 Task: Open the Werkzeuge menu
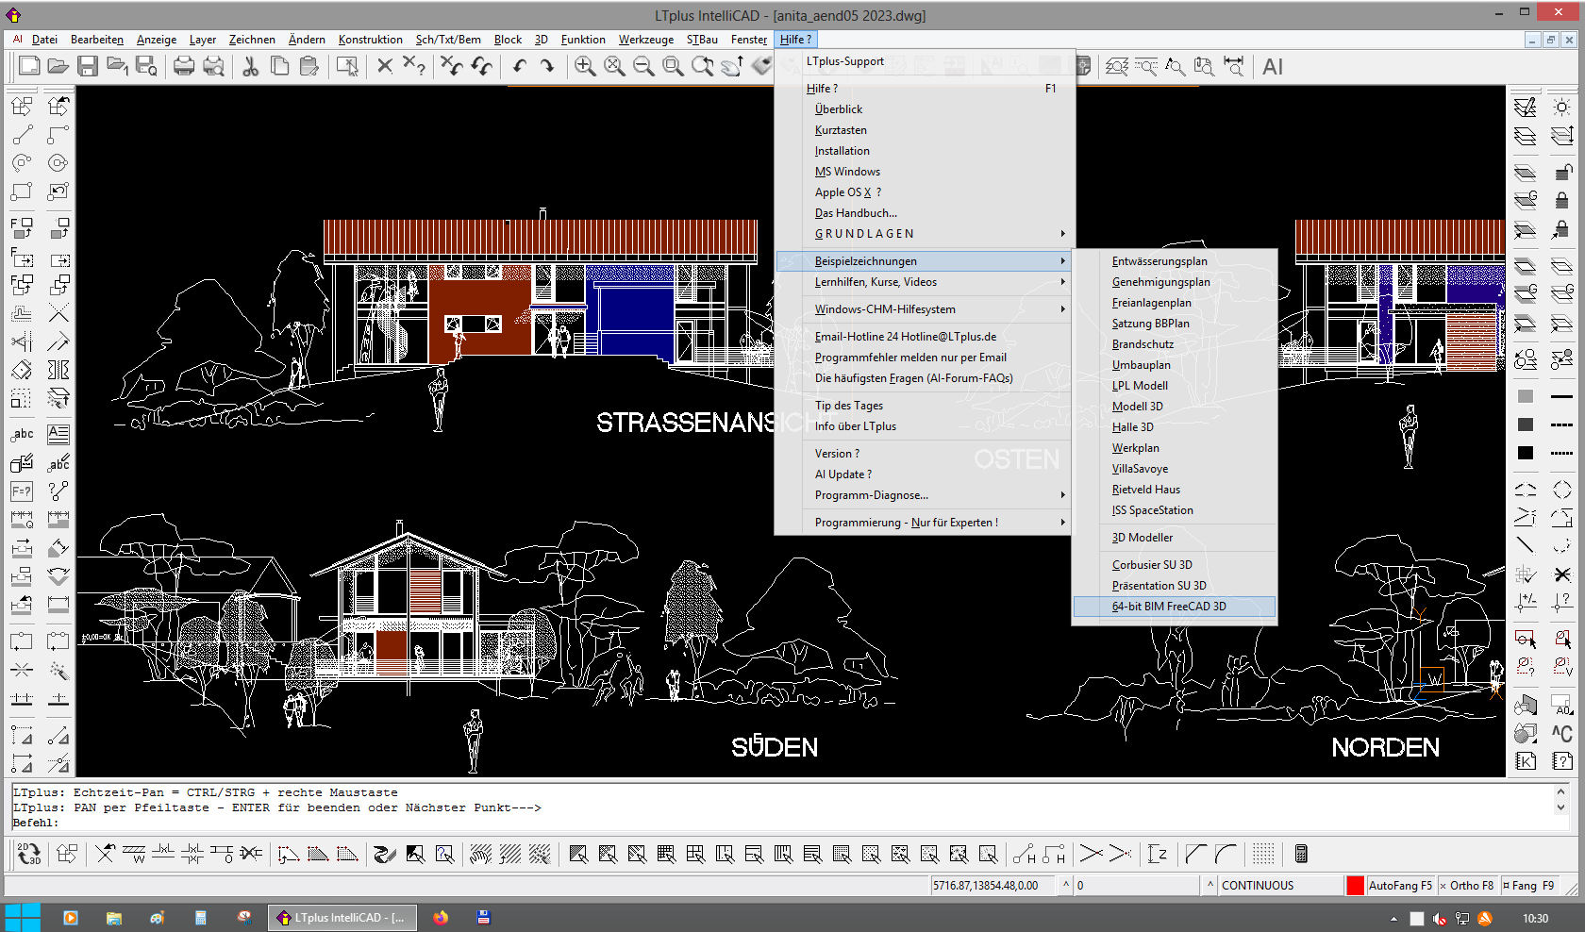tap(646, 40)
